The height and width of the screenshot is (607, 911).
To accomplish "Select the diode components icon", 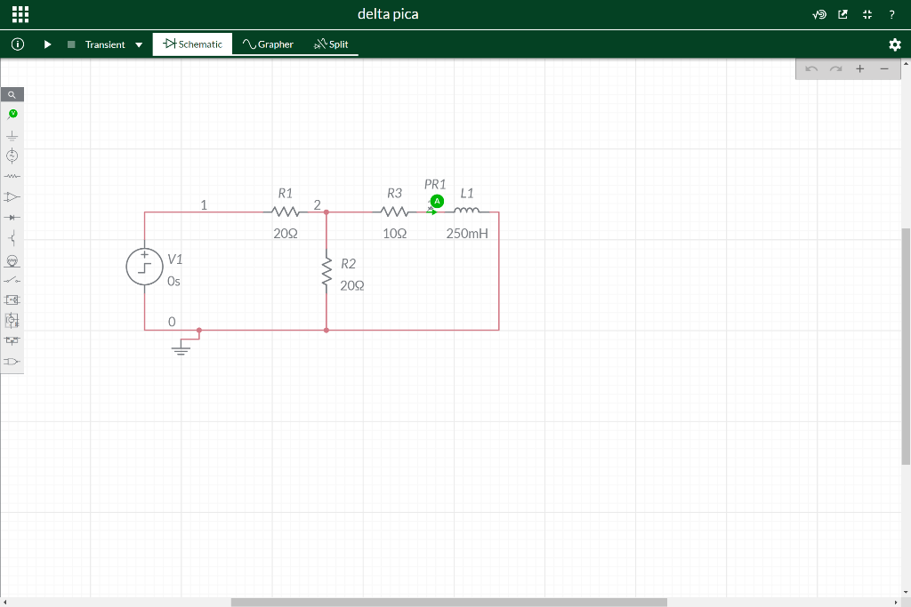I will pos(12,217).
